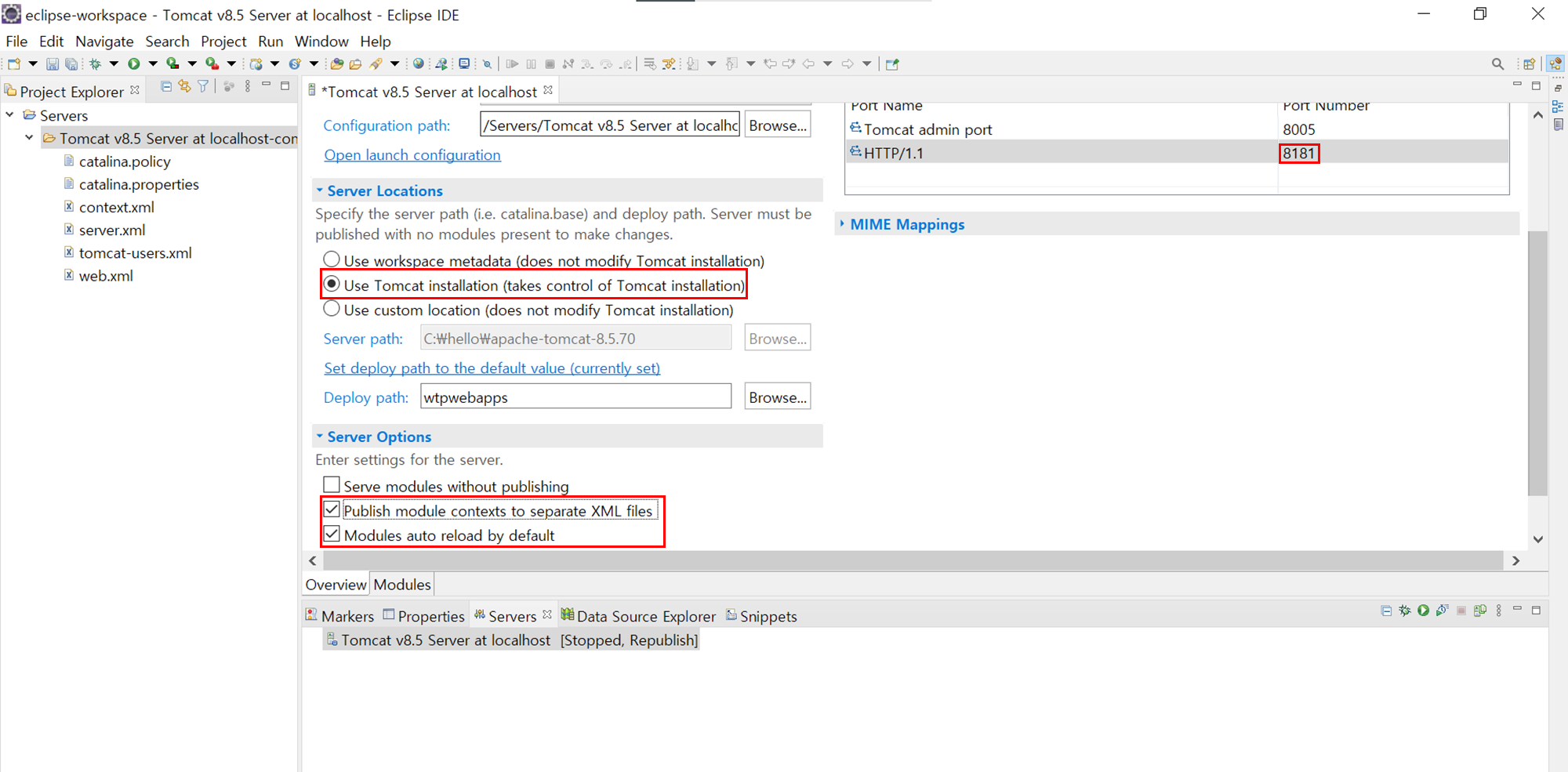Click the Project Explorer filter funnel icon

204,87
